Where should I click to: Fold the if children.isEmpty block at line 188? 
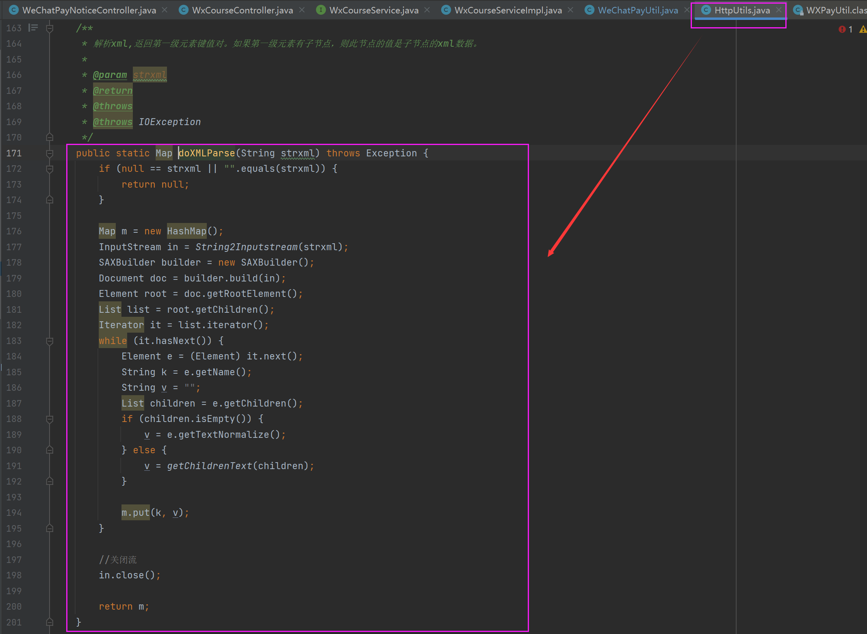click(50, 419)
